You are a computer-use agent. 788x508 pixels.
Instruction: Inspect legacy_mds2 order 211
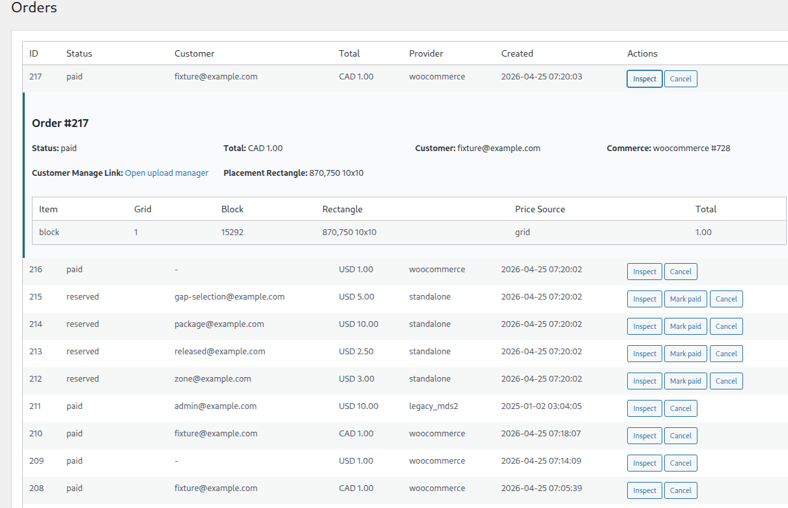644,408
